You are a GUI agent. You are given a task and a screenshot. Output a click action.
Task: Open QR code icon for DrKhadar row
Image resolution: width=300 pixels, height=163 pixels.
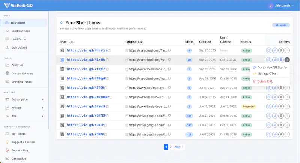tap(281, 97)
